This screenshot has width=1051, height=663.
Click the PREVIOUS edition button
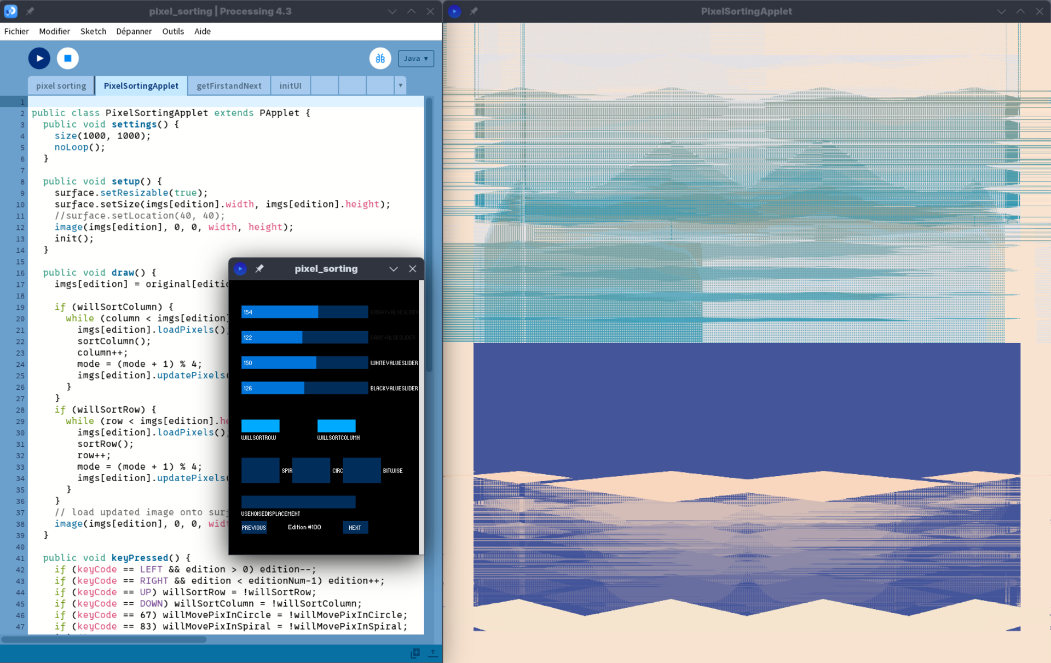coord(254,527)
